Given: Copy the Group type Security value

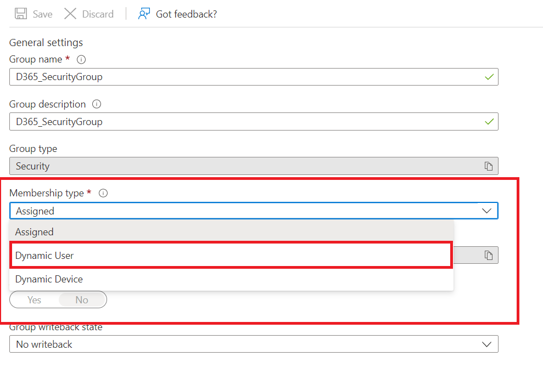Looking at the screenshot, I should pos(488,166).
